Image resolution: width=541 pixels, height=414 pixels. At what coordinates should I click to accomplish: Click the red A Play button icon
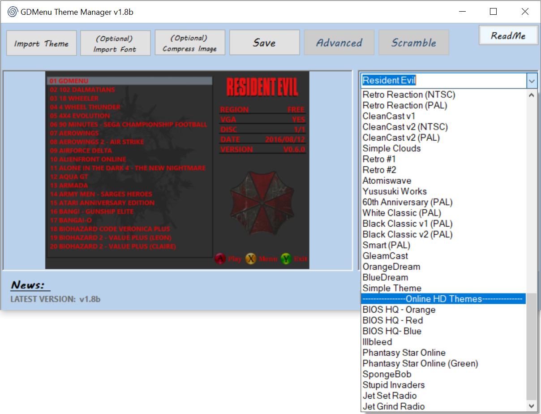click(x=220, y=259)
